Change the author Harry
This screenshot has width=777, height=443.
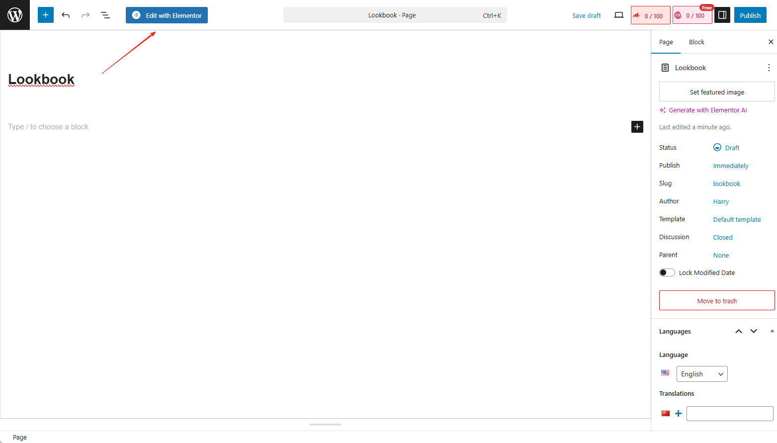point(721,201)
